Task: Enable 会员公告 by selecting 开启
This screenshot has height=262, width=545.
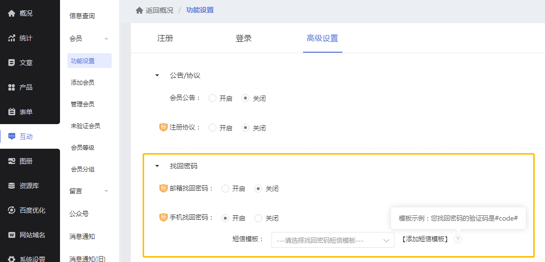Action: (212, 98)
